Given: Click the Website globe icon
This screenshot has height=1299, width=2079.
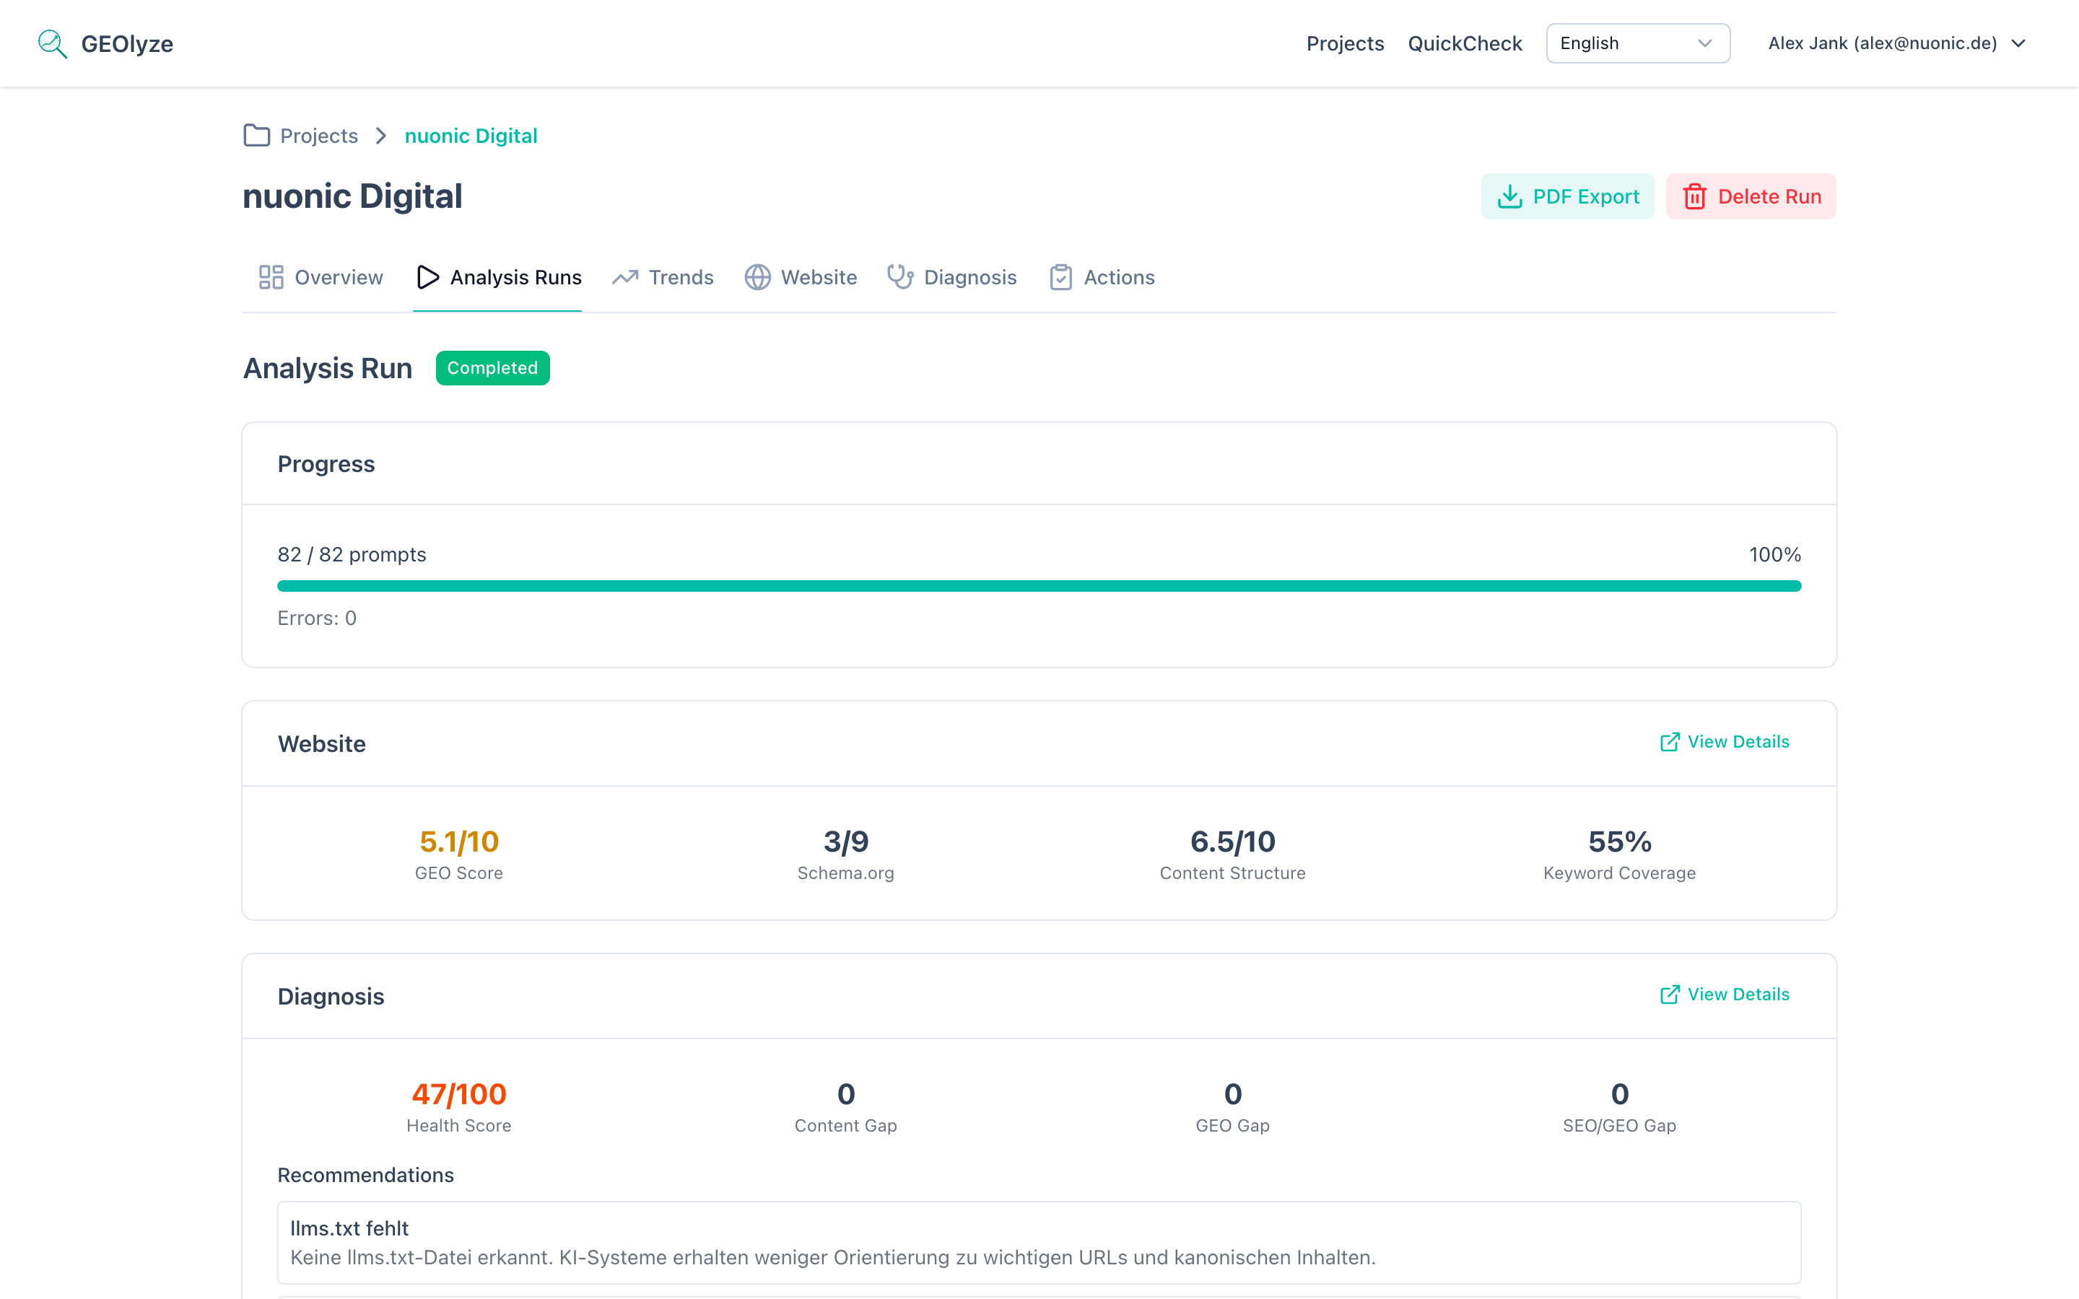Looking at the screenshot, I should coord(757,276).
